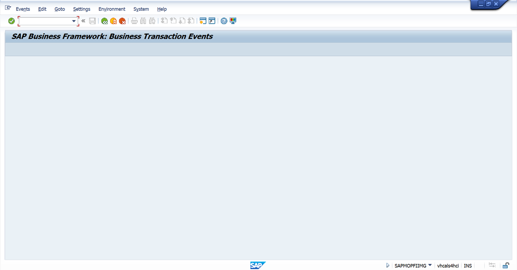Click the green Enter checkmark icon

tap(12, 21)
